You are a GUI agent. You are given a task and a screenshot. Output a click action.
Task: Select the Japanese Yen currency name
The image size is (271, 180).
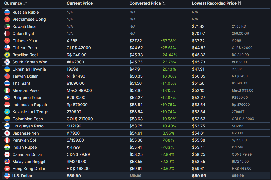26,133
